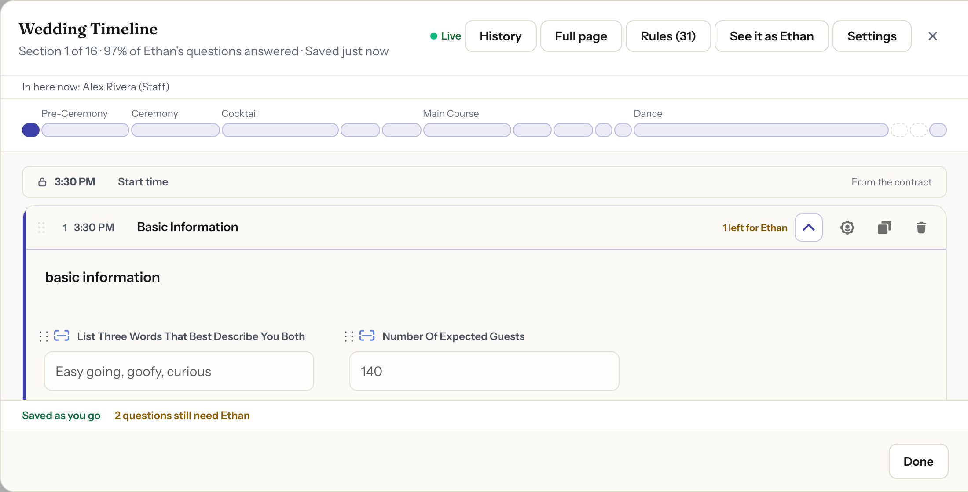Select the long Dance timeline segment
Screen dimensions: 968x492
[761, 130]
